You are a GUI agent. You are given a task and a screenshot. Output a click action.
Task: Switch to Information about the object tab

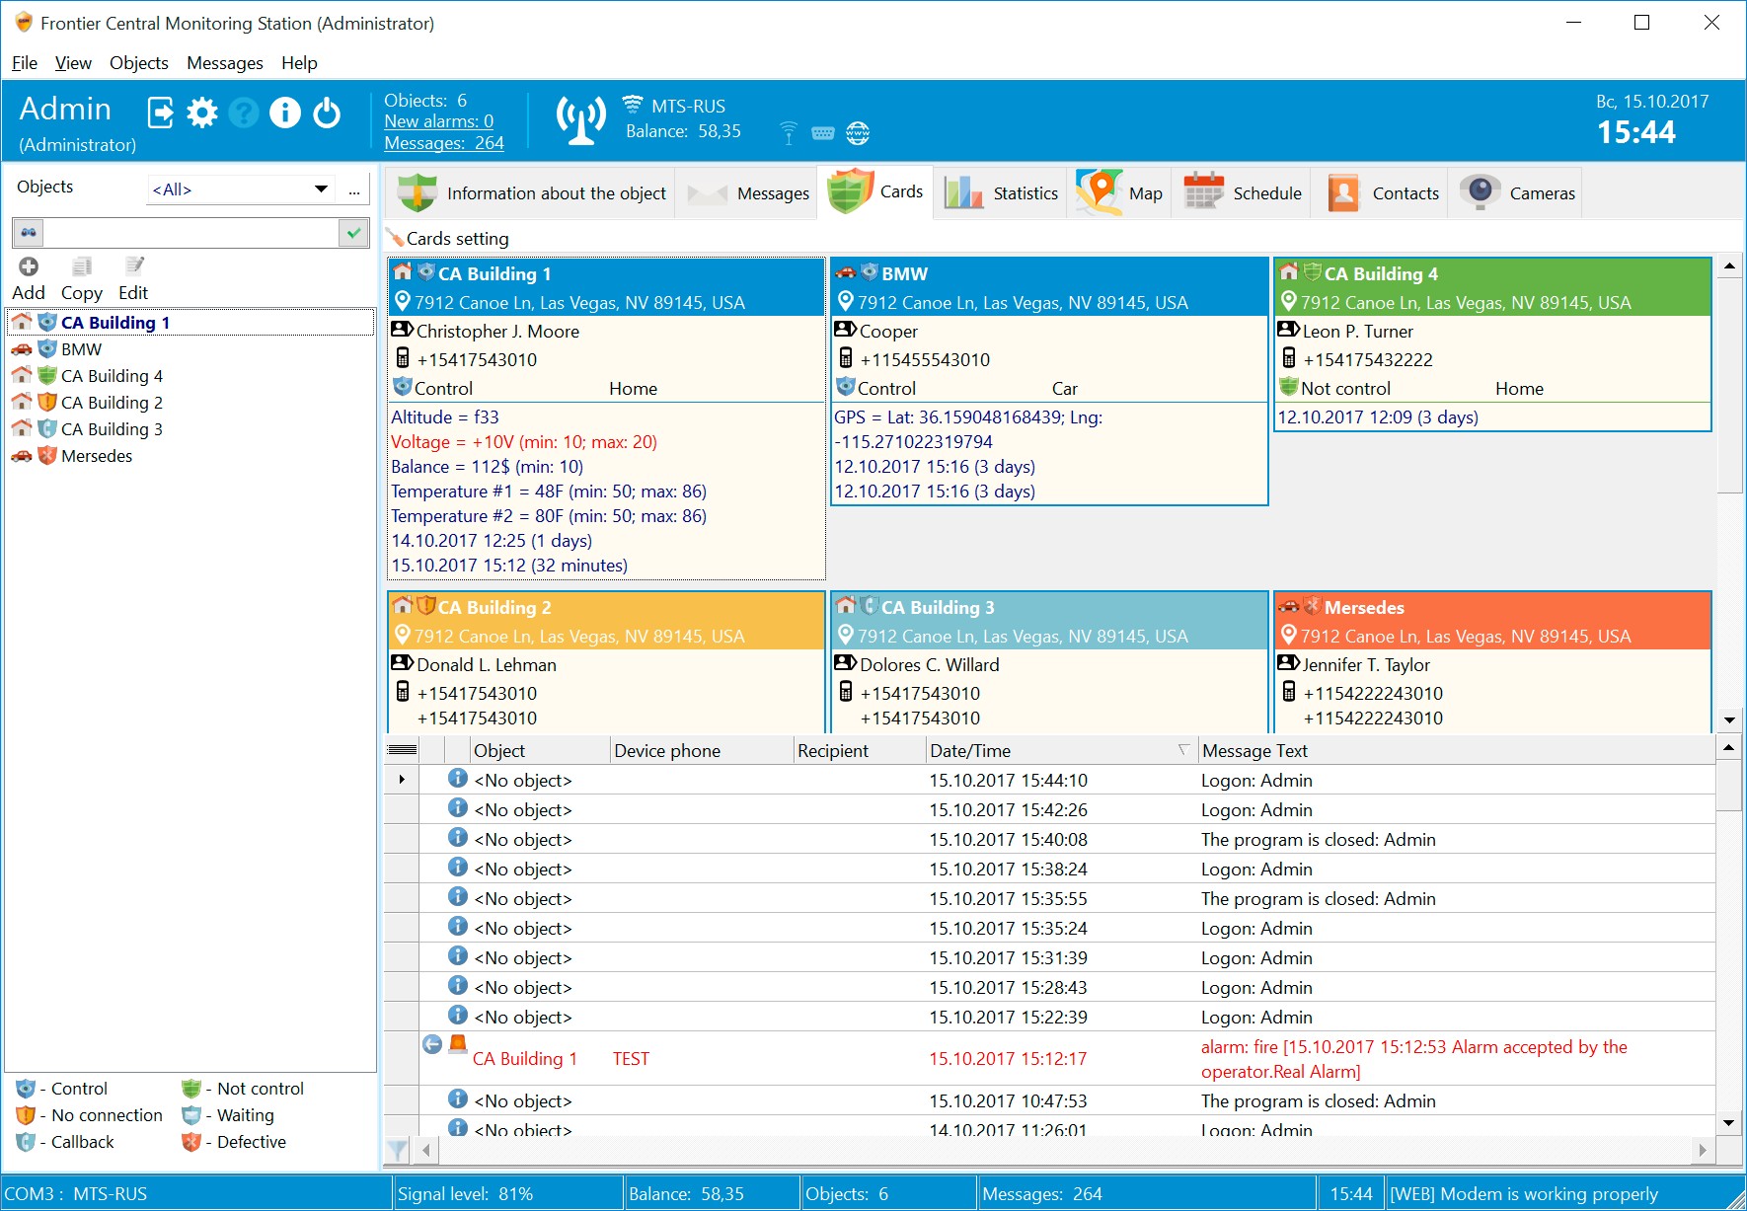tap(531, 193)
